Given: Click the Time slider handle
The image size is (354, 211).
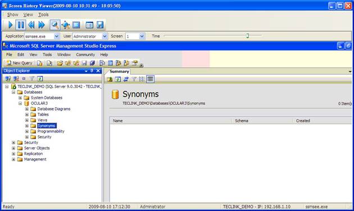Looking at the screenshot, I should click(x=247, y=35).
